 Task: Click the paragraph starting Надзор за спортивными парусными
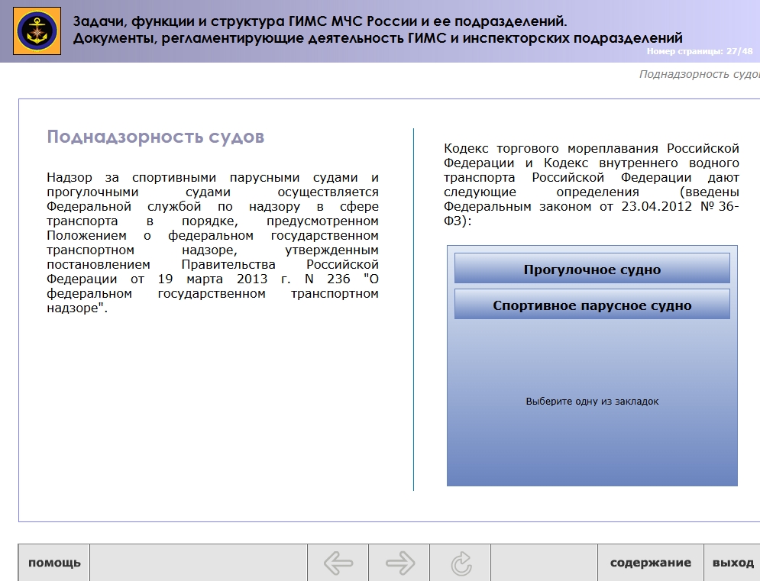(x=212, y=242)
